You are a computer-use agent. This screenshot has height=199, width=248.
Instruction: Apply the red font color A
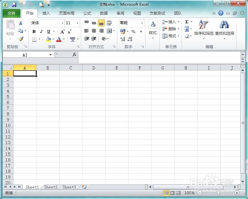click(59, 39)
